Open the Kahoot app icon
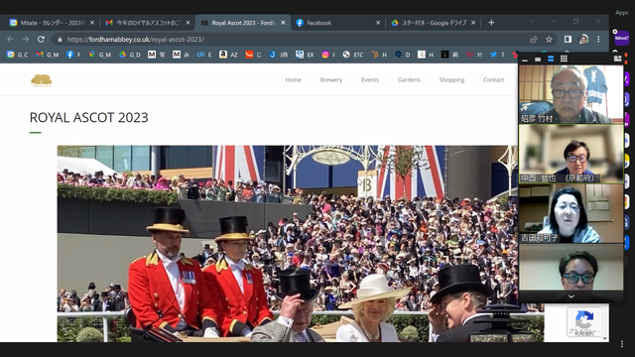Image resolution: width=635 pixels, height=357 pixels. pyautogui.click(x=622, y=38)
